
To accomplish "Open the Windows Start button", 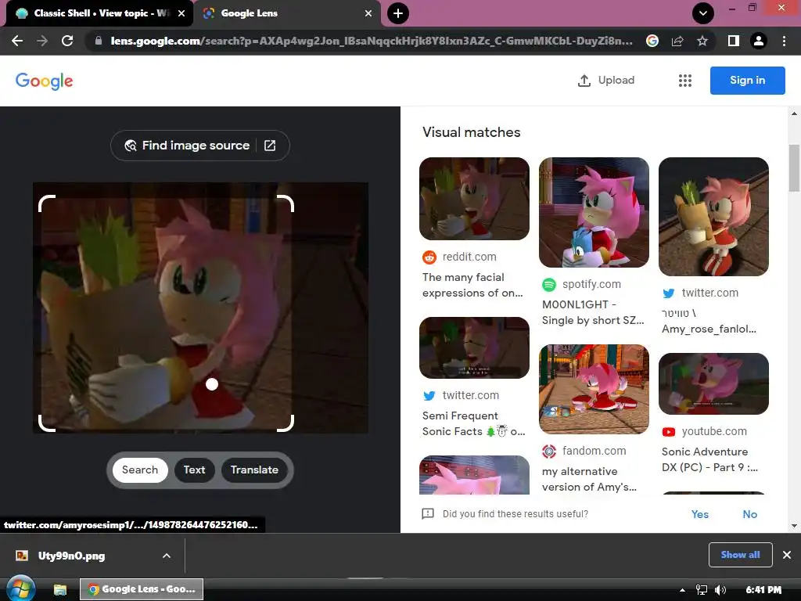I will [20, 588].
